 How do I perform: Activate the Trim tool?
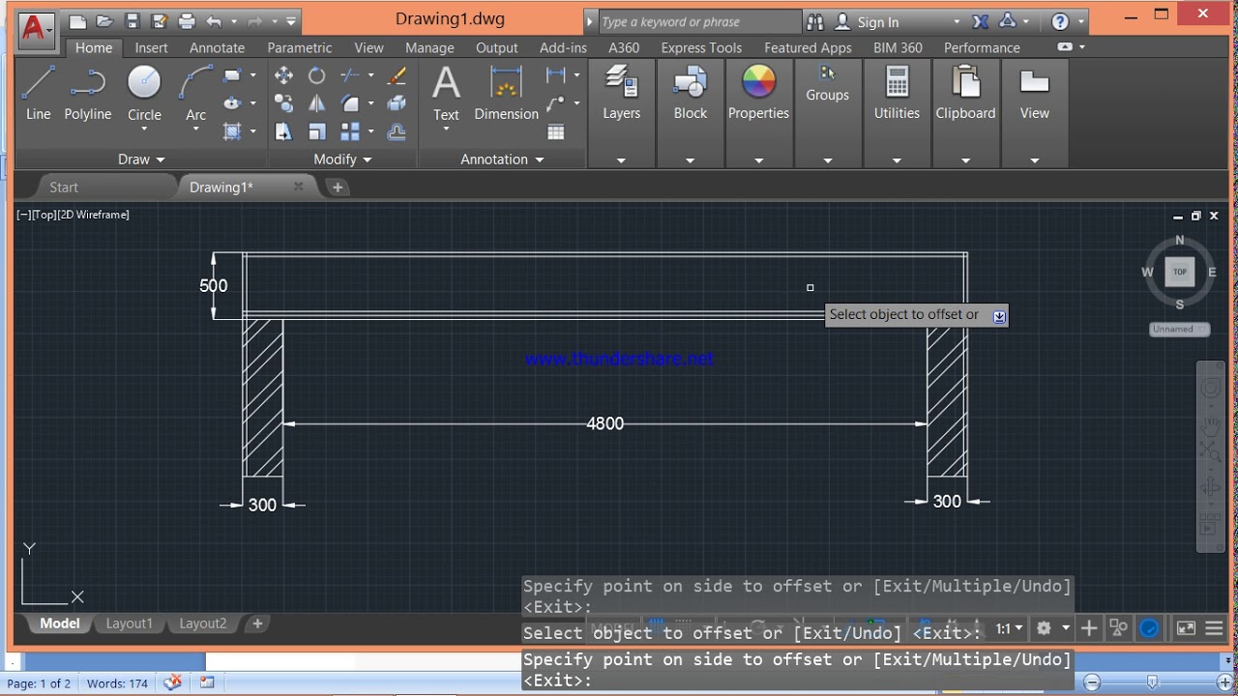350,75
